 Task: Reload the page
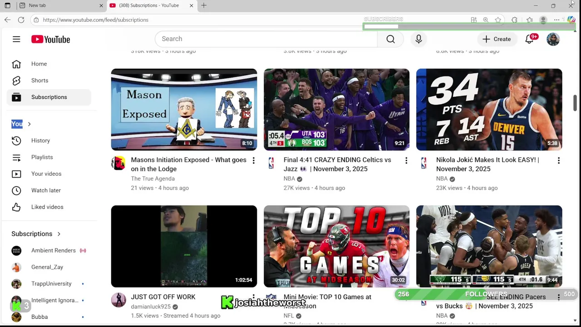(21, 20)
